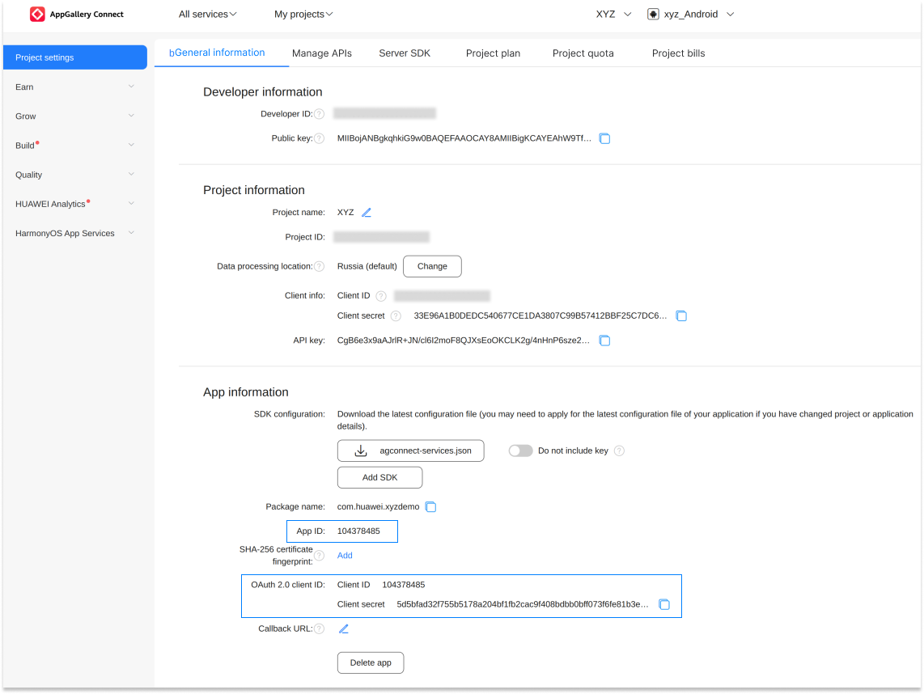This screenshot has height=694, width=924.
Task: Edit the project name XYZ
Action: coord(367,213)
